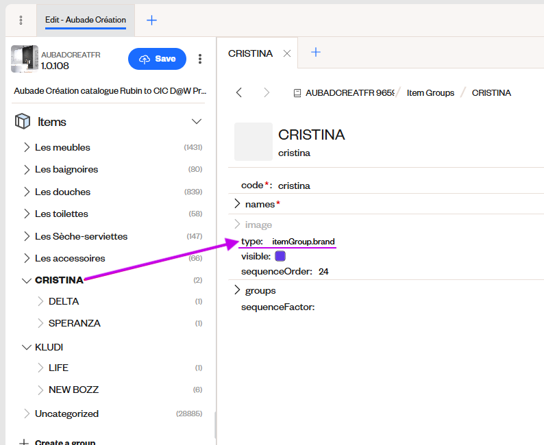Open the kebab menu next to Save
Viewport: 544px width, 445px height.
tap(200, 59)
